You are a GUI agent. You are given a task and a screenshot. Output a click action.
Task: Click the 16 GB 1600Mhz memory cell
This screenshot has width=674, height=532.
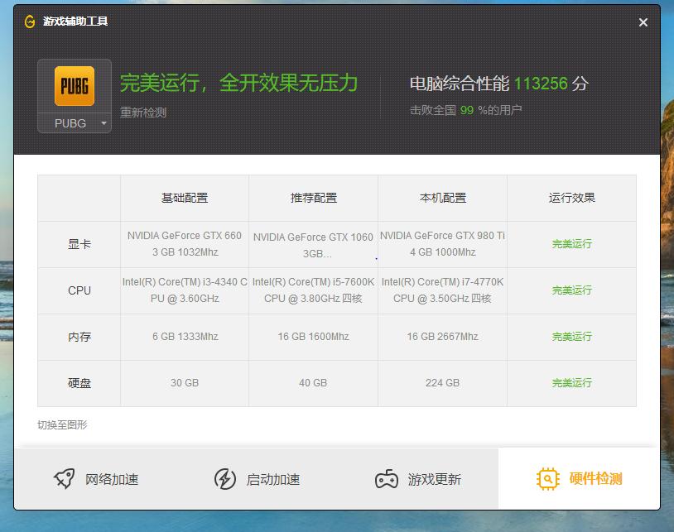pos(313,337)
